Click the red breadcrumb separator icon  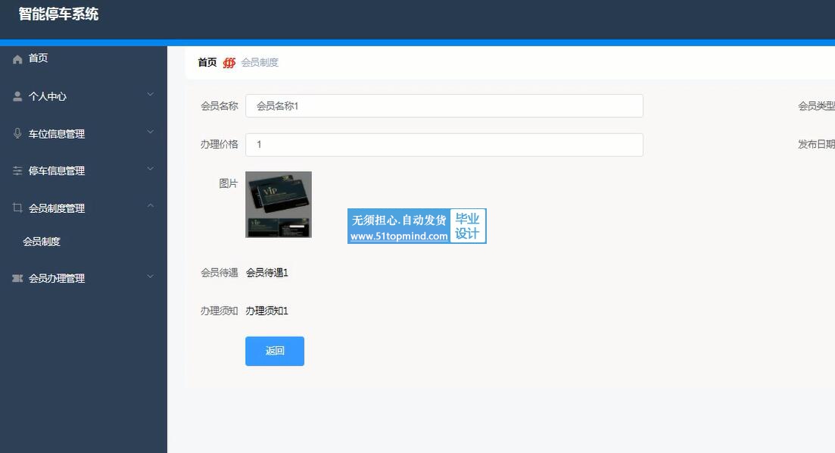(229, 63)
